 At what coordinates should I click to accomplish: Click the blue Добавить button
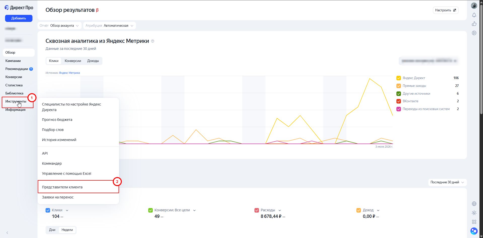point(19,18)
